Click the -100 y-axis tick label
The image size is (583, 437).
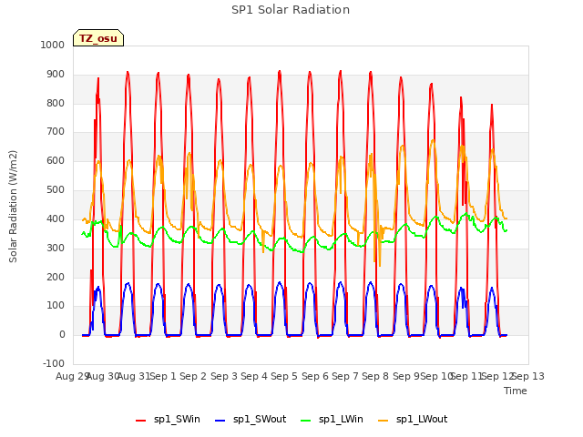click(54, 363)
